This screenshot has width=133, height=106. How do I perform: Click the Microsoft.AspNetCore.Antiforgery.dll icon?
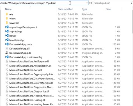click(x=7, y=61)
